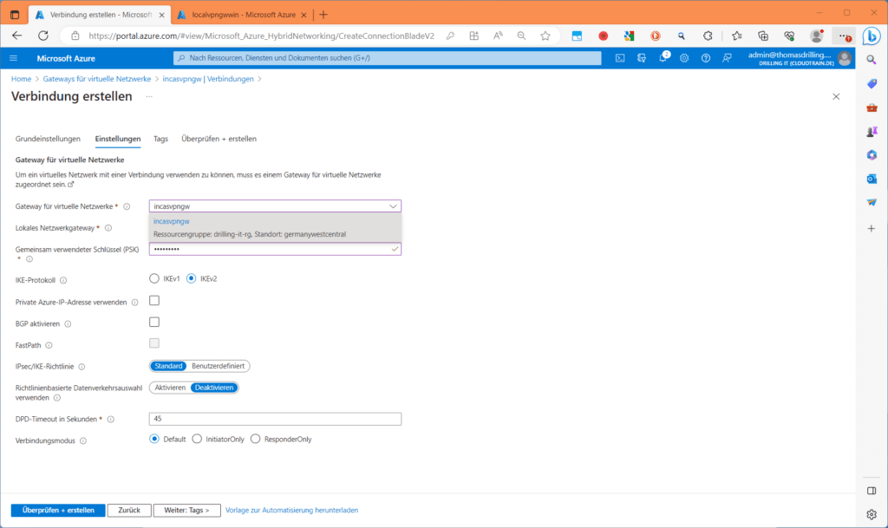
Task: Switch to Überprüfen + erstellen tab
Action: coord(219,139)
